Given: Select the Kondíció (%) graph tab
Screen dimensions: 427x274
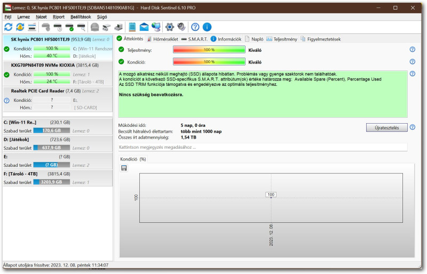Looking at the screenshot, I should coord(133,159).
